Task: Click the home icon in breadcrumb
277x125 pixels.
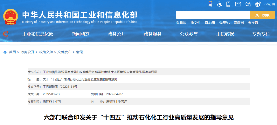Action: point(5,52)
